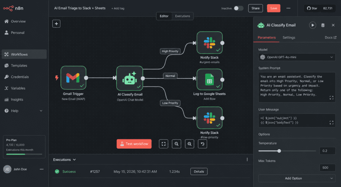Switch to Executions tab

182,16
